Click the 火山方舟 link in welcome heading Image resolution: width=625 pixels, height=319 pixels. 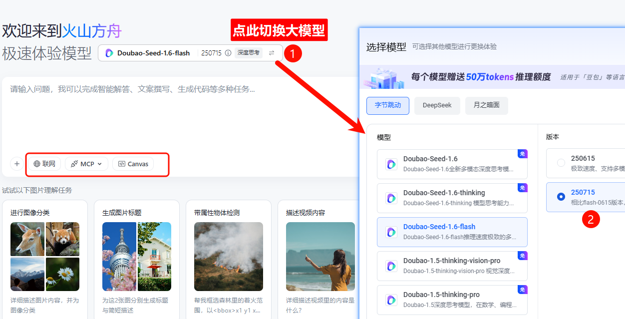pyautogui.click(x=92, y=31)
